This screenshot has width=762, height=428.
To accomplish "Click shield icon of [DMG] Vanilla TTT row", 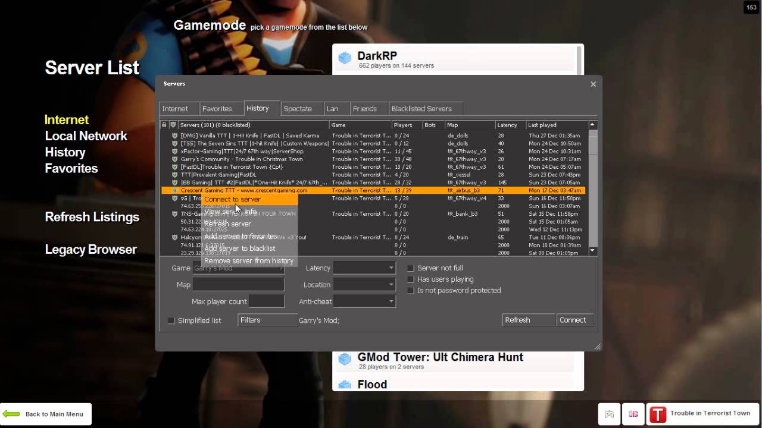I will click(174, 136).
